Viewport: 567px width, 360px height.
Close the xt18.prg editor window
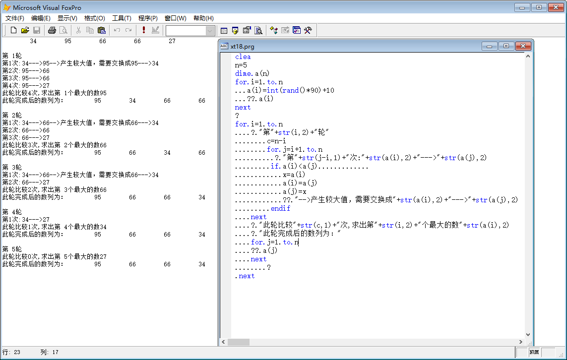pos(523,46)
